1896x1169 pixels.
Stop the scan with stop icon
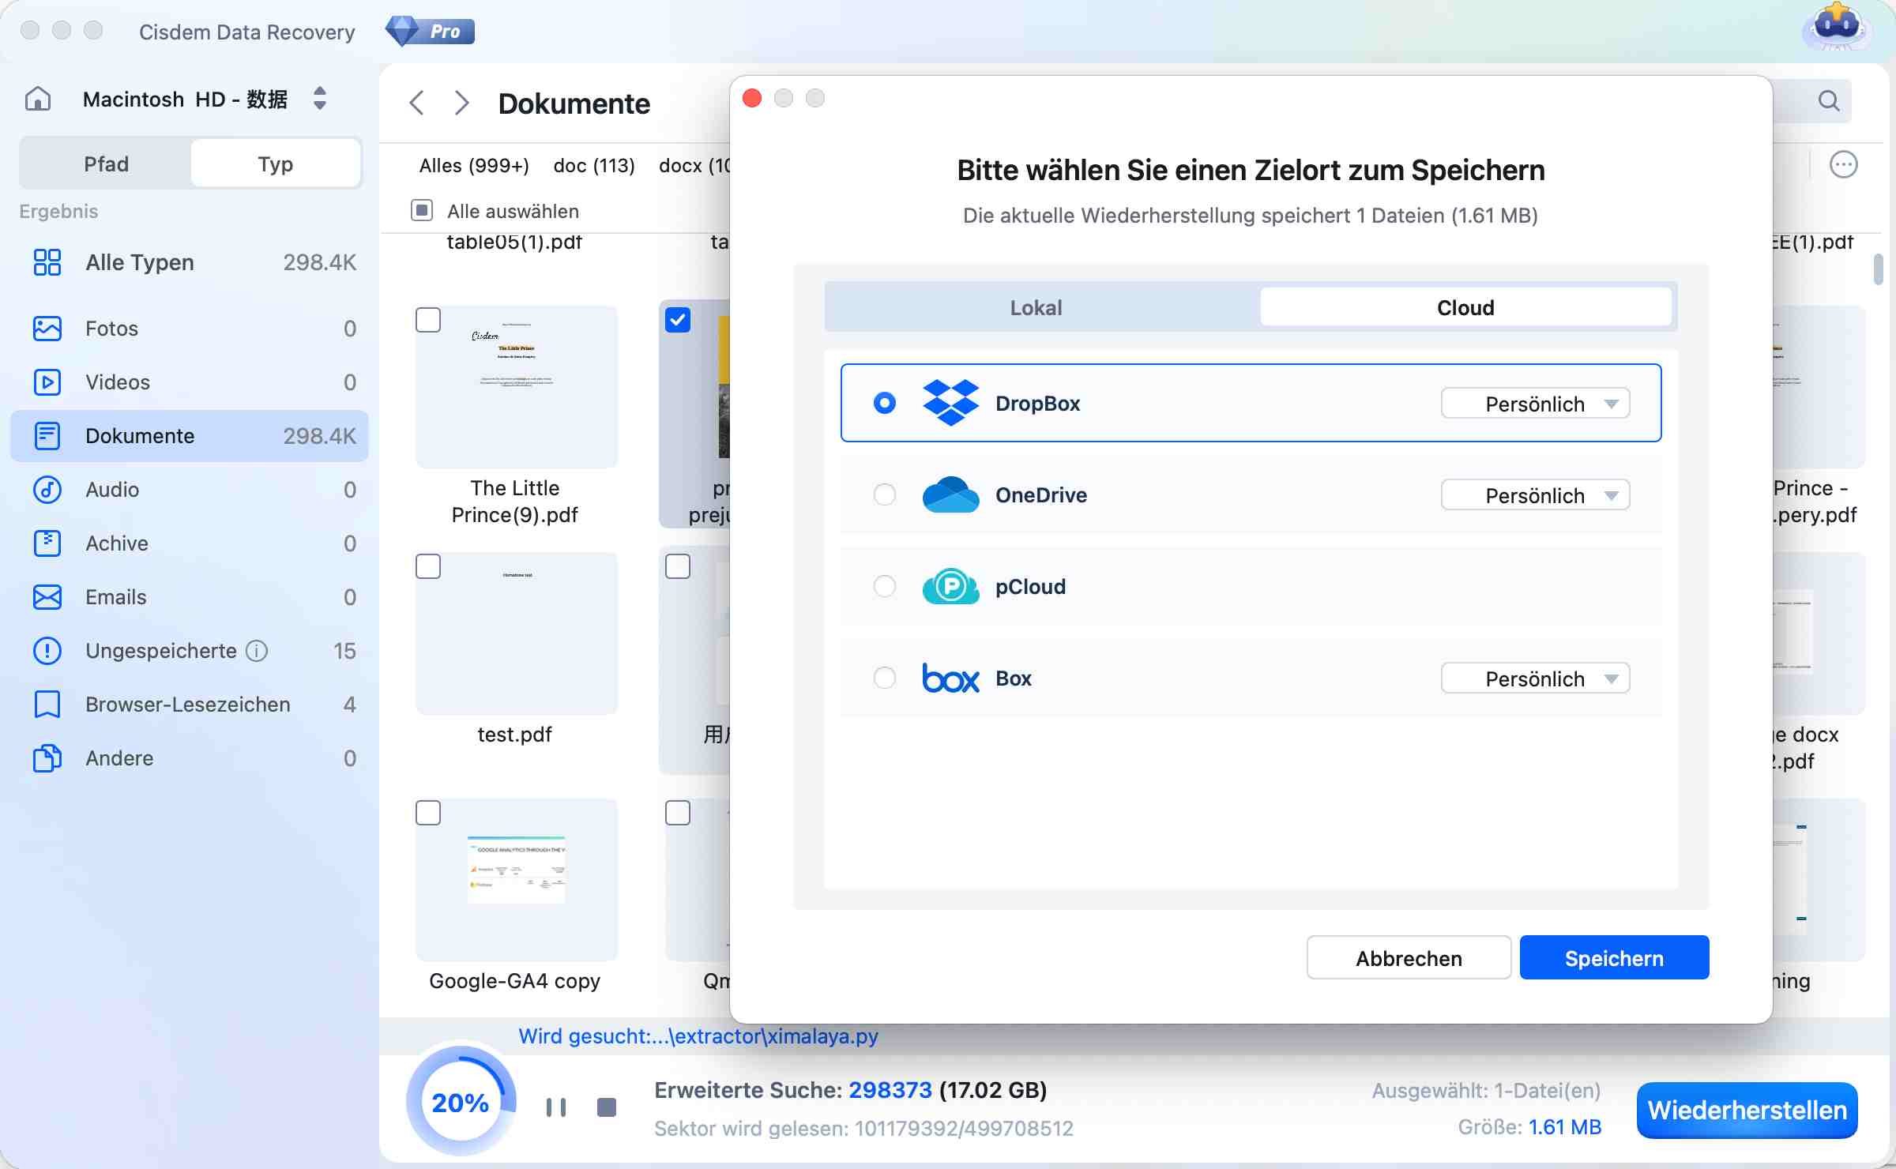[607, 1107]
